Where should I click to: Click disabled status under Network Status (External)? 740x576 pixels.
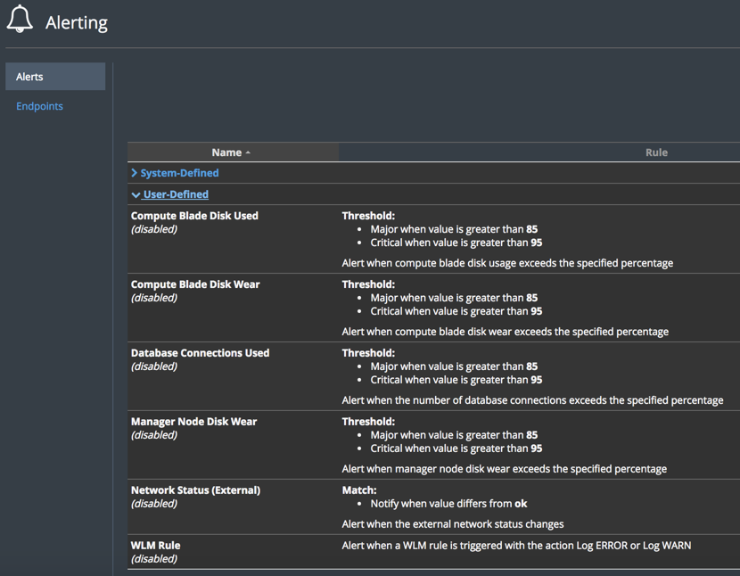[153, 504]
